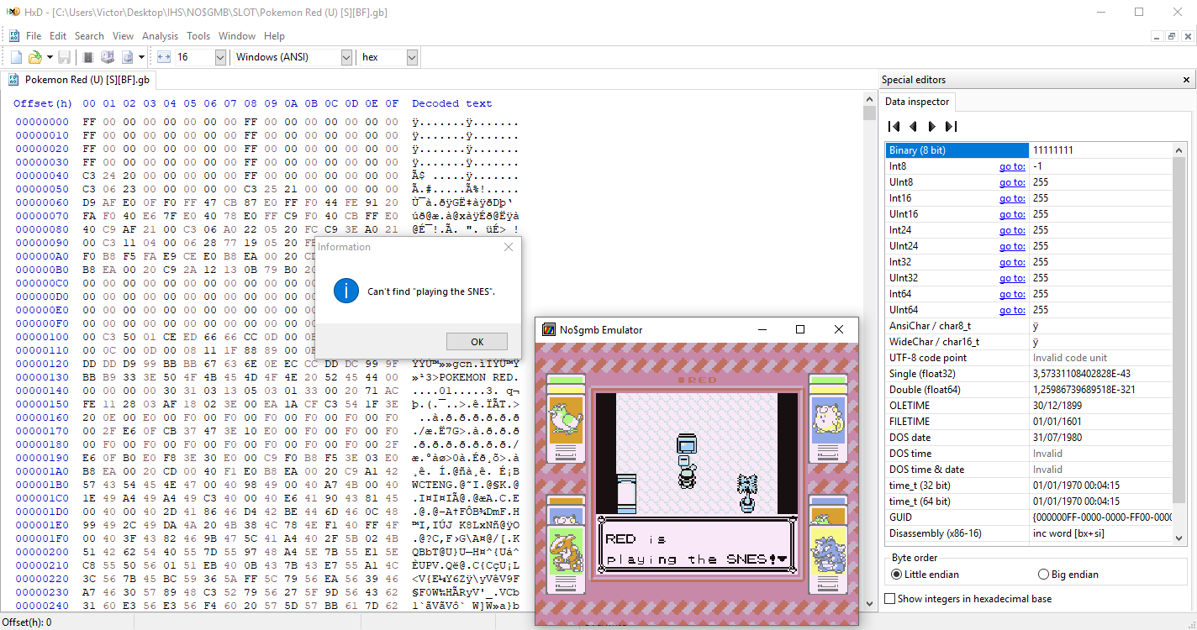The height and width of the screenshot is (630, 1197).
Task: Click go to link for Int24
Action: 1012,230
